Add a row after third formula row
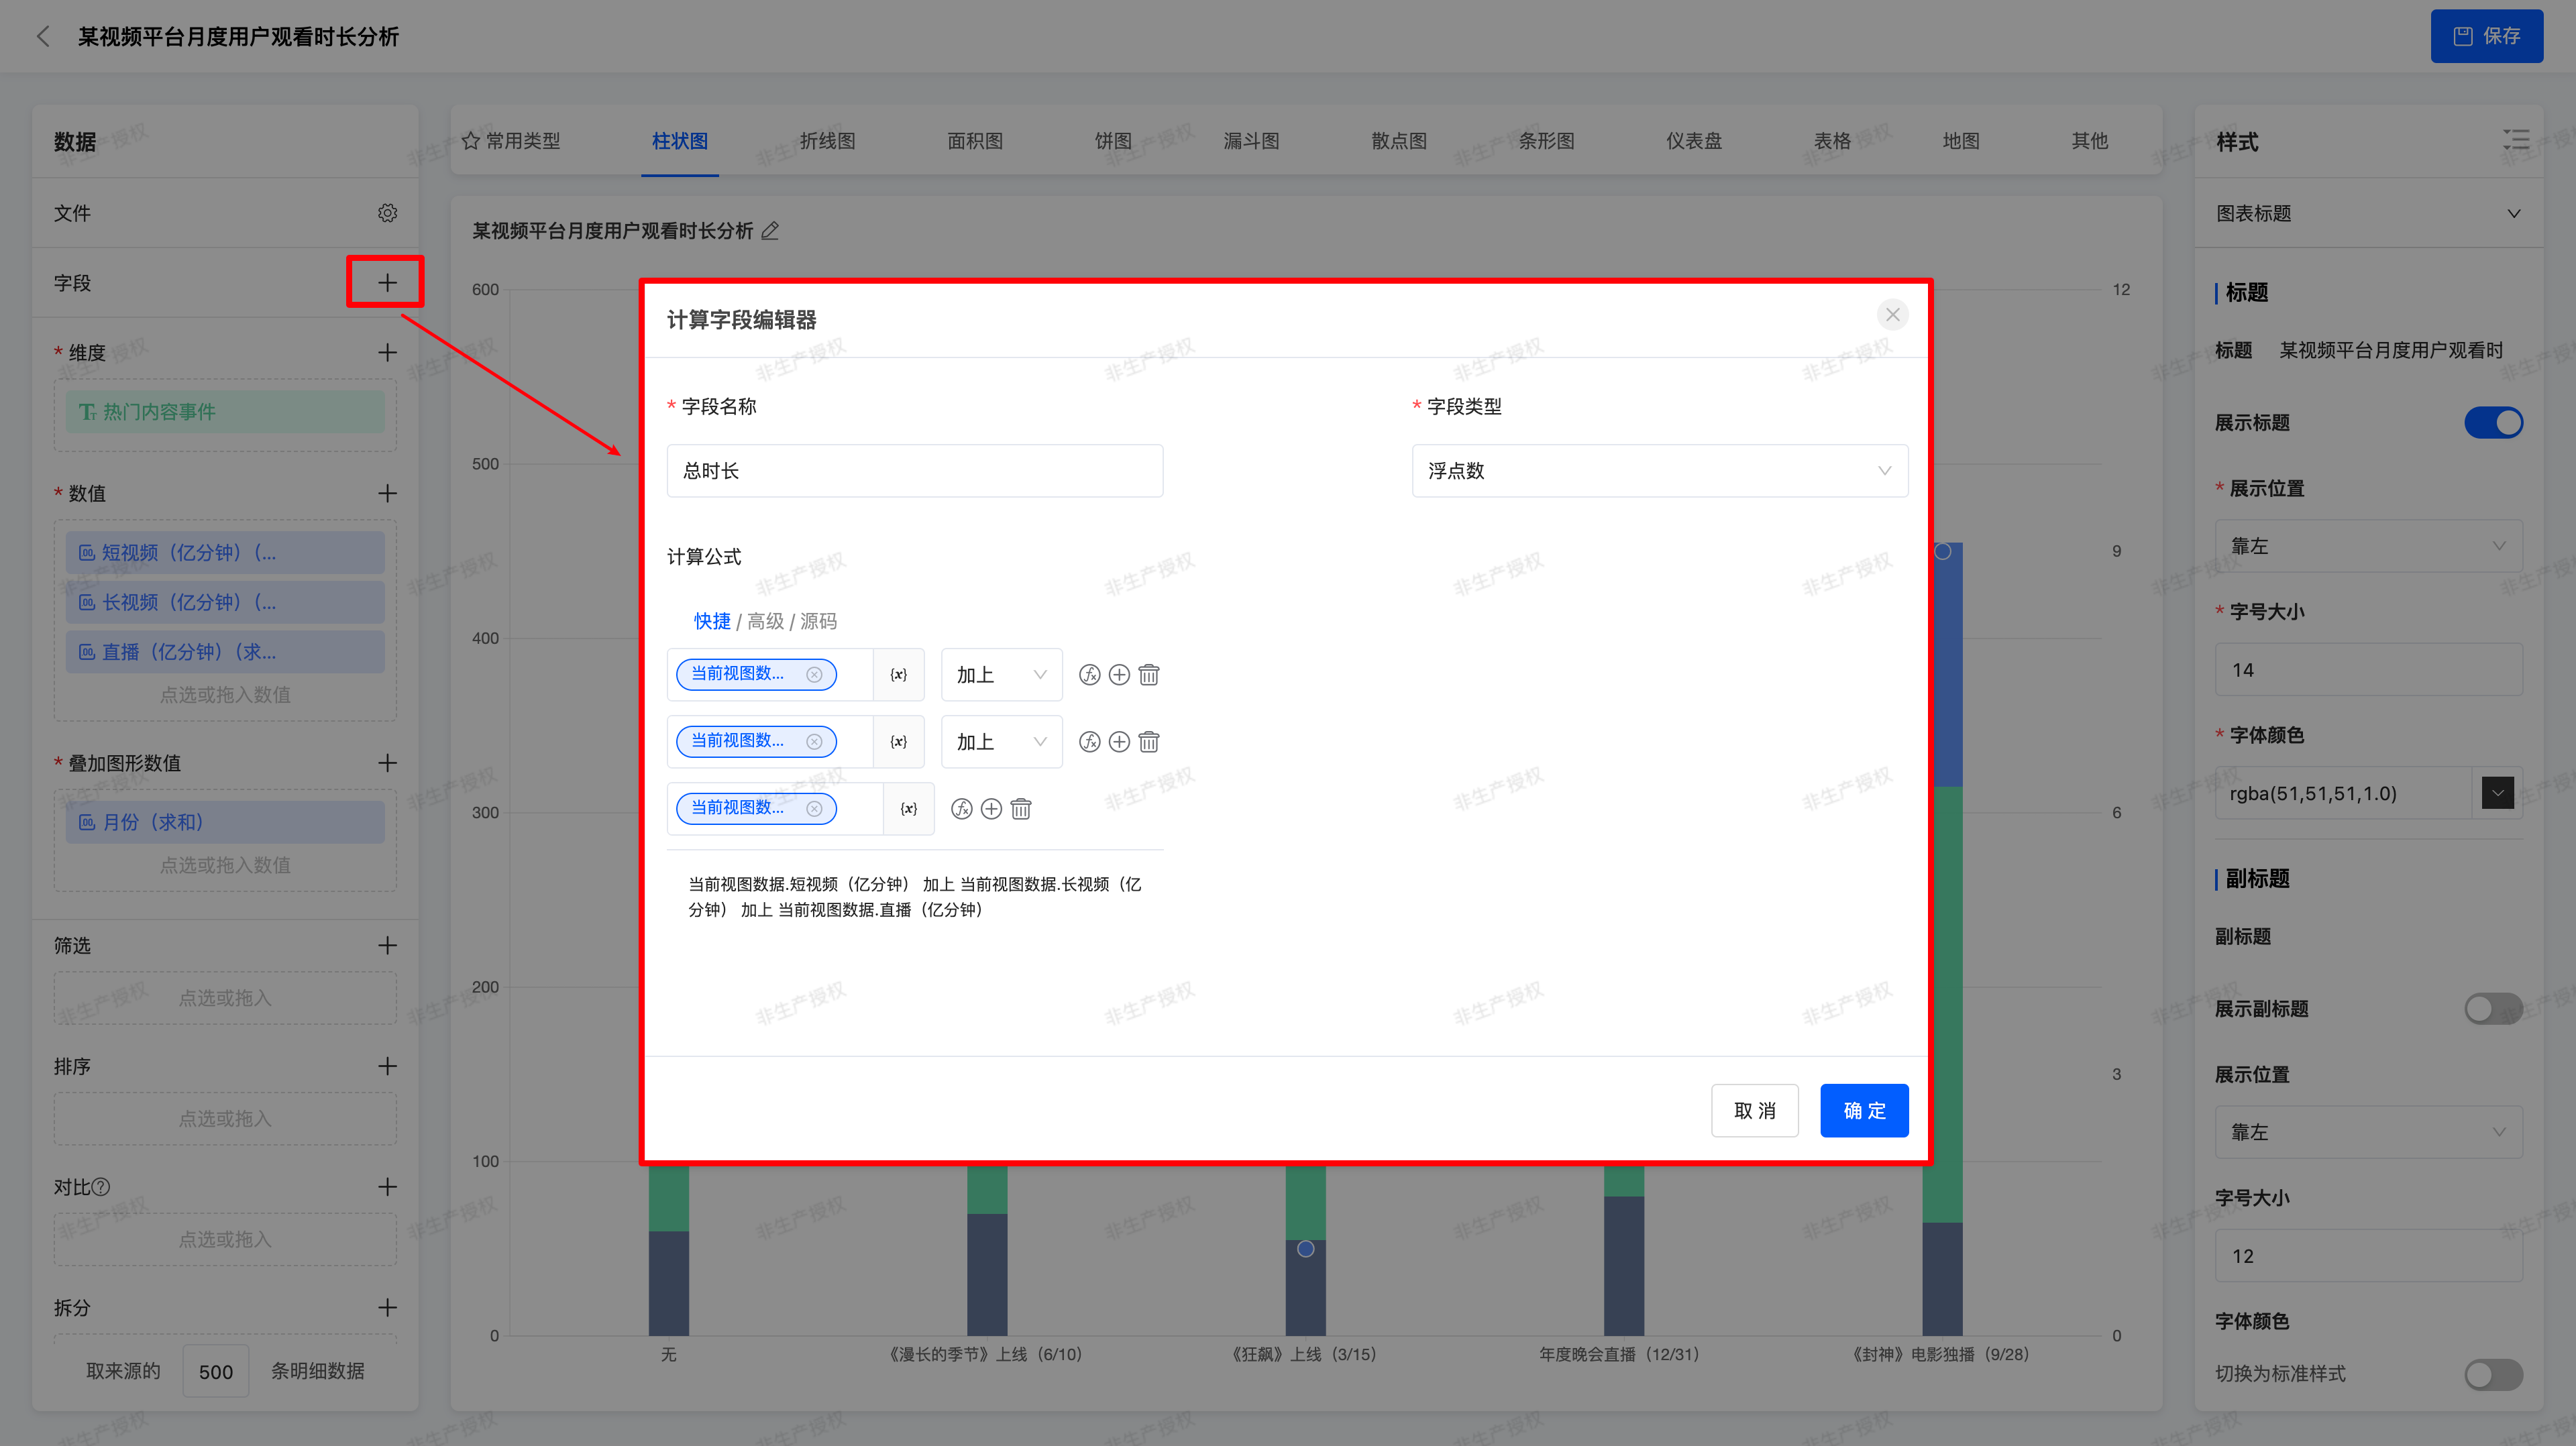This screenshot has width=2576, height=1446. 991,809
